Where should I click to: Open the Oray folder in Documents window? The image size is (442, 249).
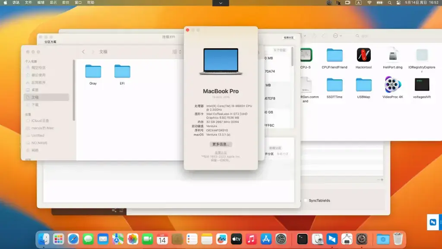pyautogui.click(x=93, y=72)
